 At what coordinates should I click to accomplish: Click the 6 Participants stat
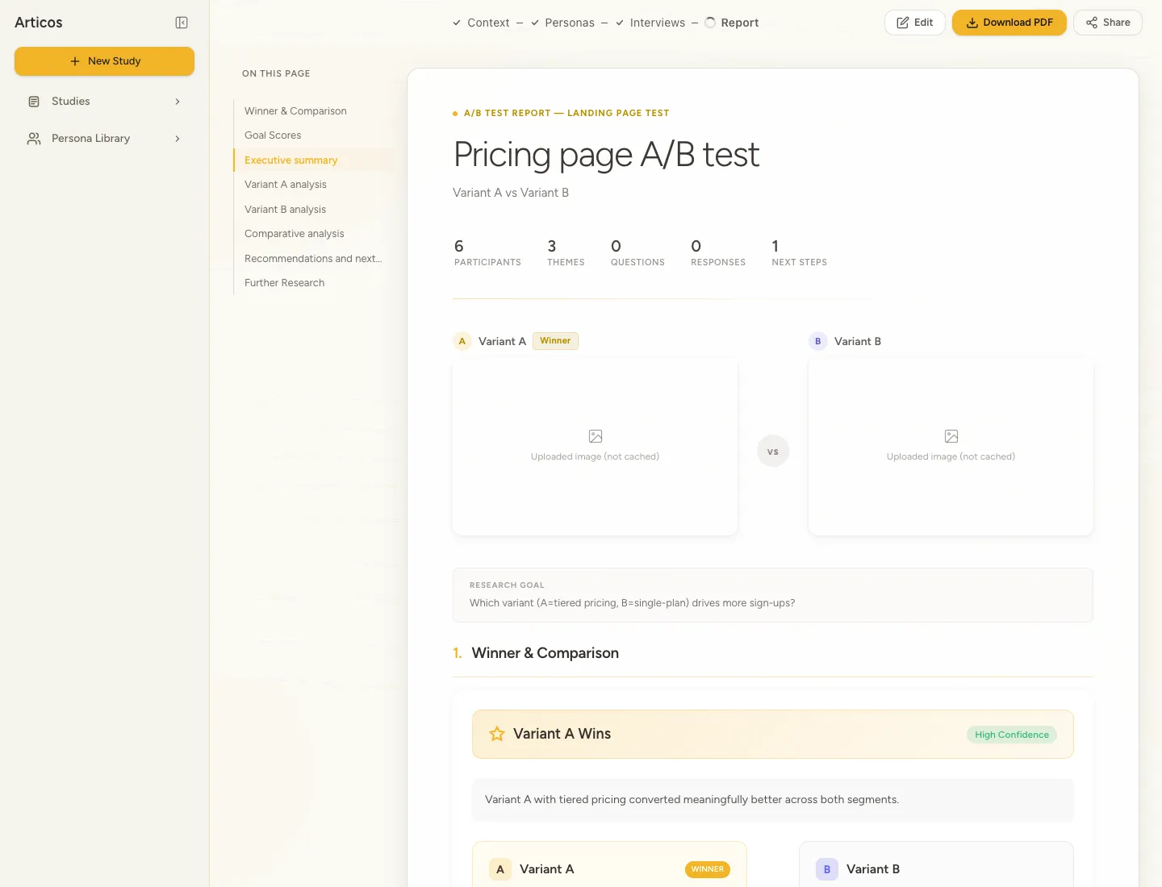point(487,252)
